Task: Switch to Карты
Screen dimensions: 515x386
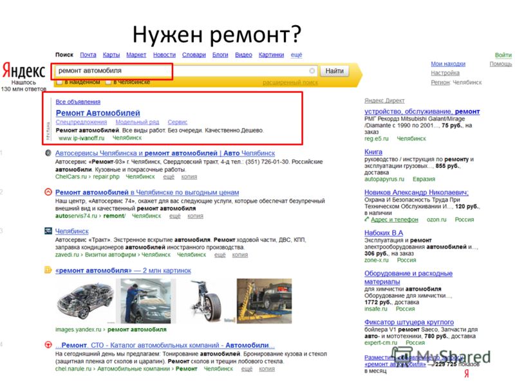Action: 111,55
